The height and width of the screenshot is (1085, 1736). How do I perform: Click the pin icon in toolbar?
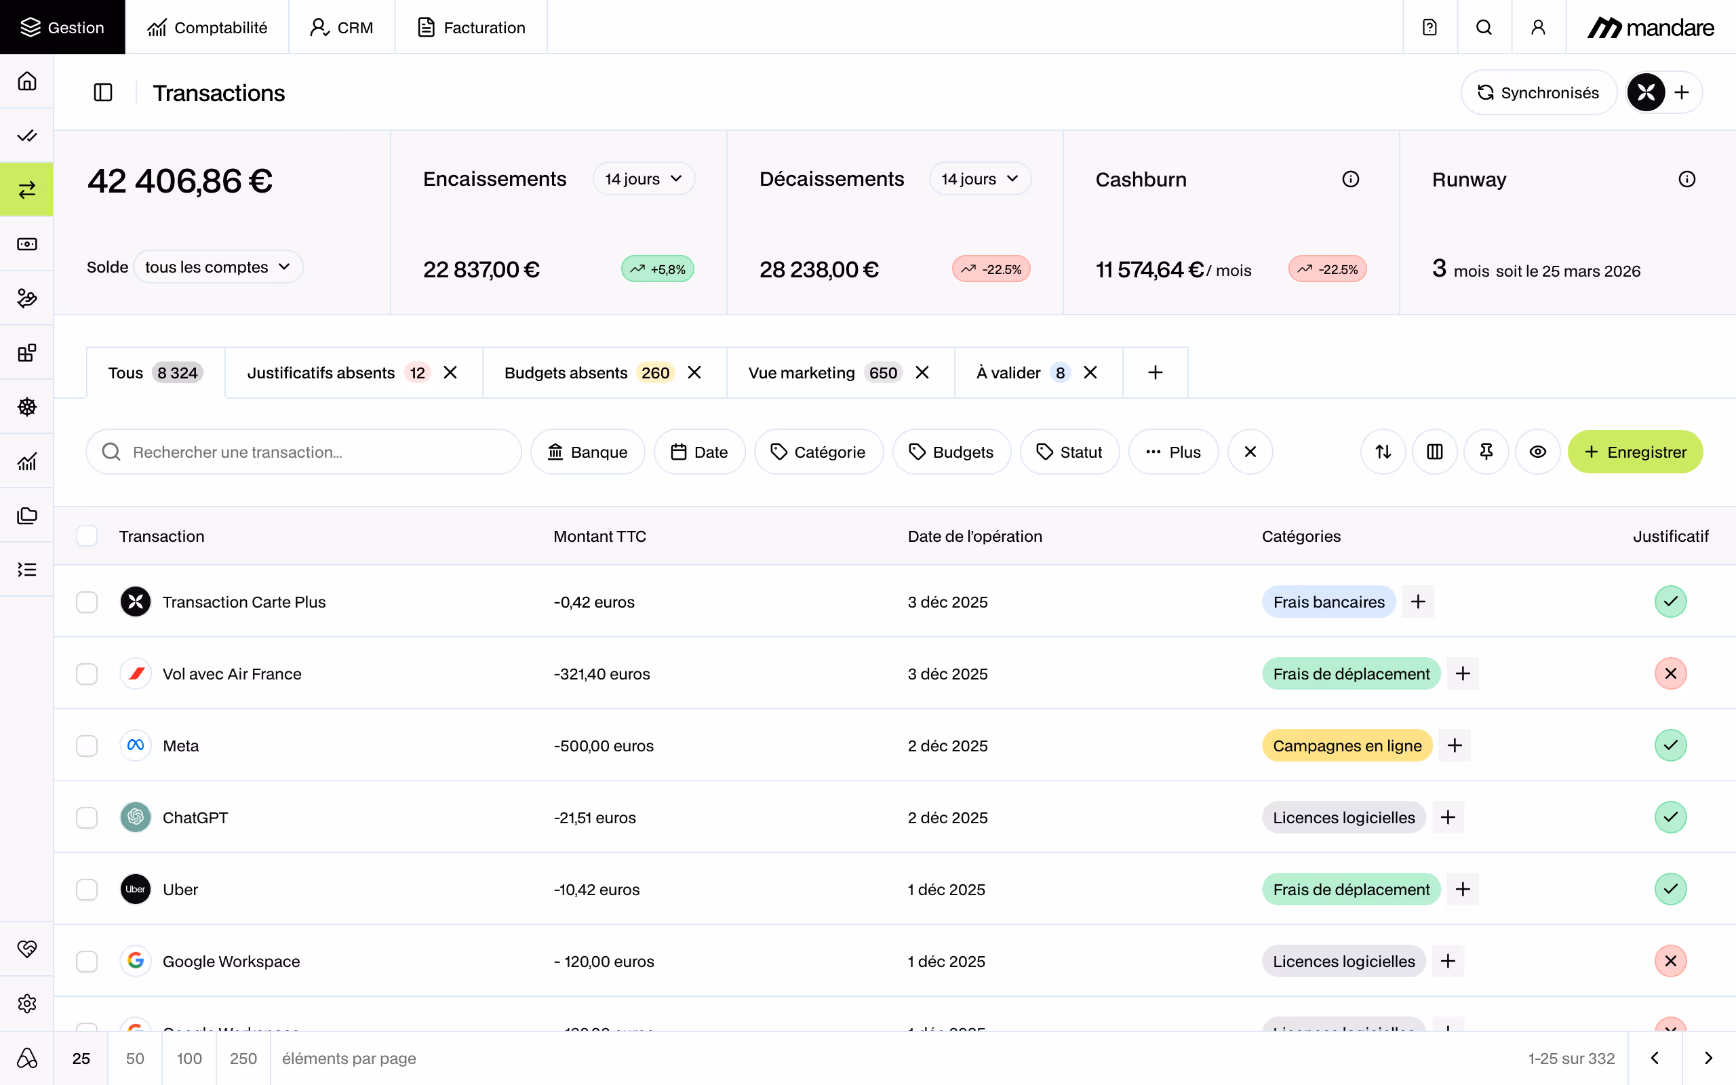tap(1486, 452)
